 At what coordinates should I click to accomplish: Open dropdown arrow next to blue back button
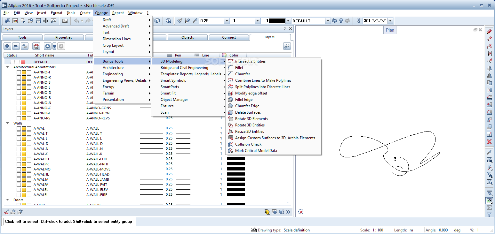(x=54, y=46)
